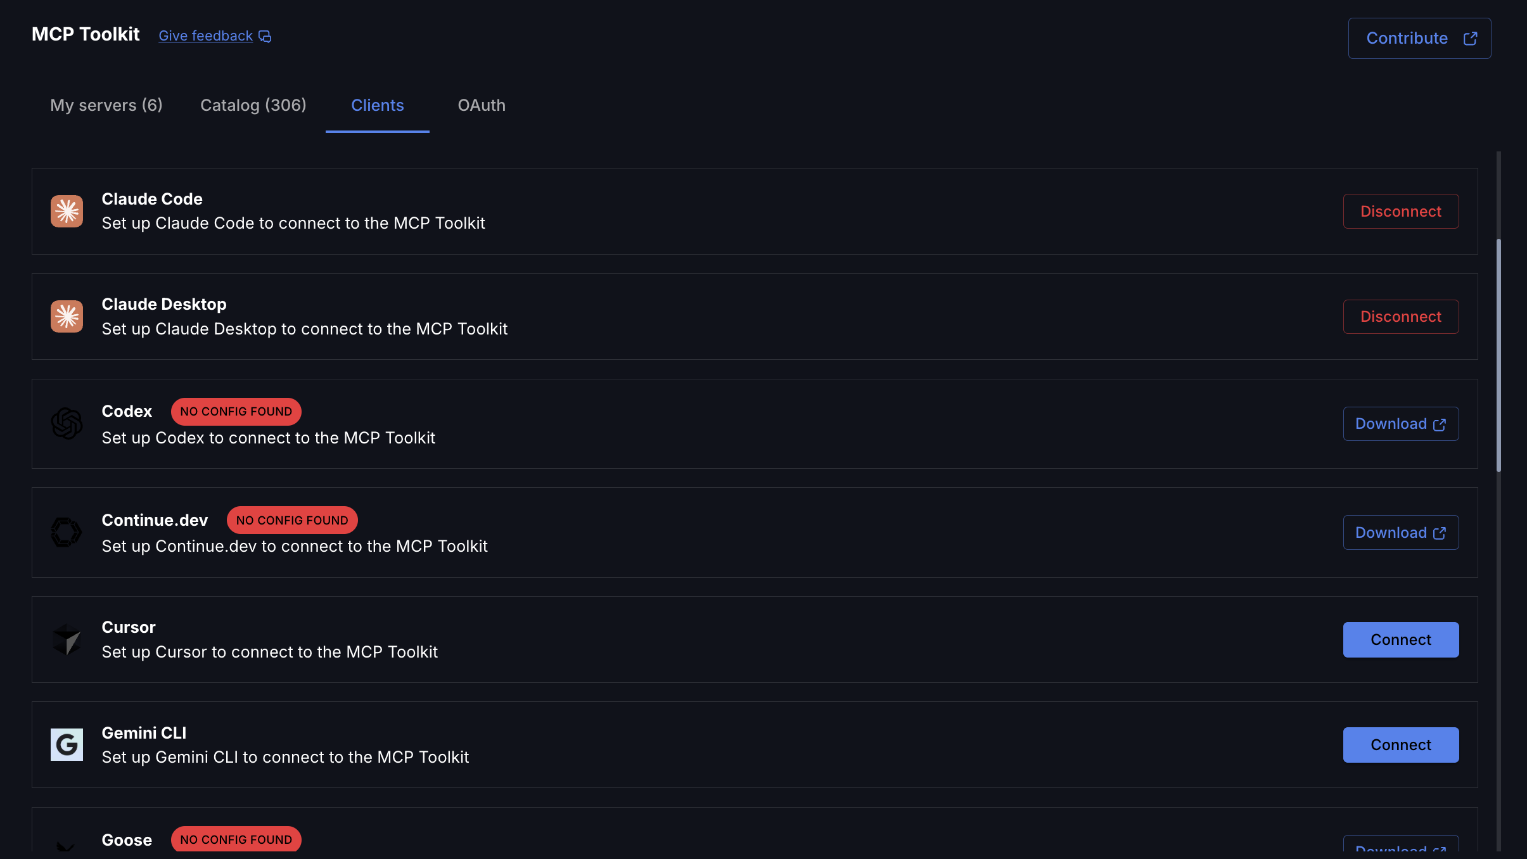
Task: Click the feedback speech bubble icon
Action: click(265, 37)
